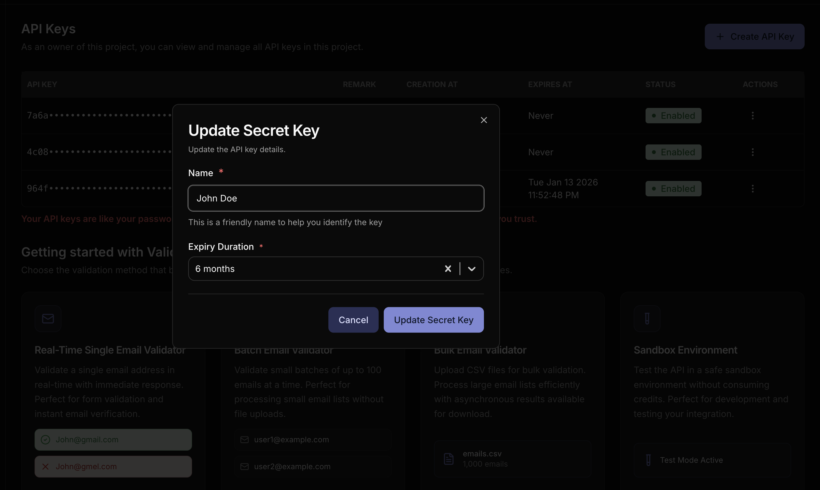820x490 pixels.
Task: Click the Test Mode Active indicator
Action: click(x=691, y=460)
